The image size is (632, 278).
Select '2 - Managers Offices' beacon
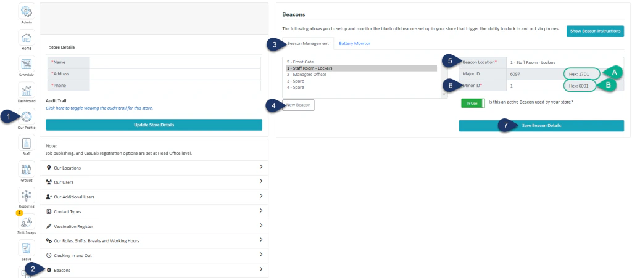click(x=307, y=75)
